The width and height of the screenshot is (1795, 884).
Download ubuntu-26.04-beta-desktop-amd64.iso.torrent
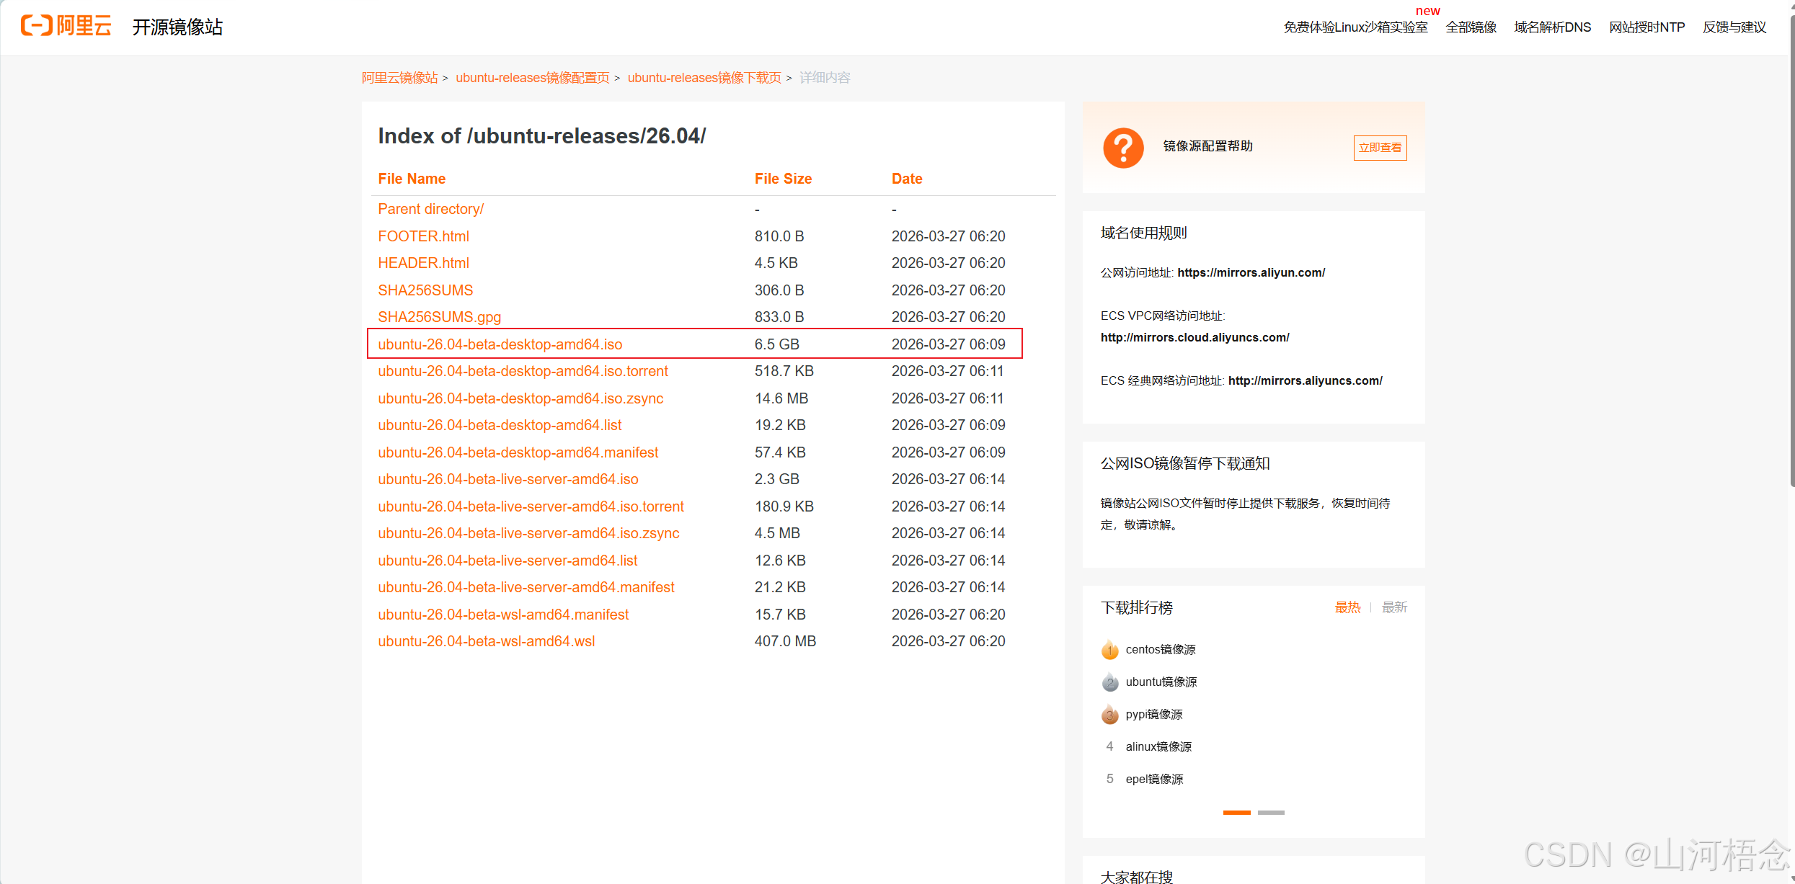click(x=523, y=371)
